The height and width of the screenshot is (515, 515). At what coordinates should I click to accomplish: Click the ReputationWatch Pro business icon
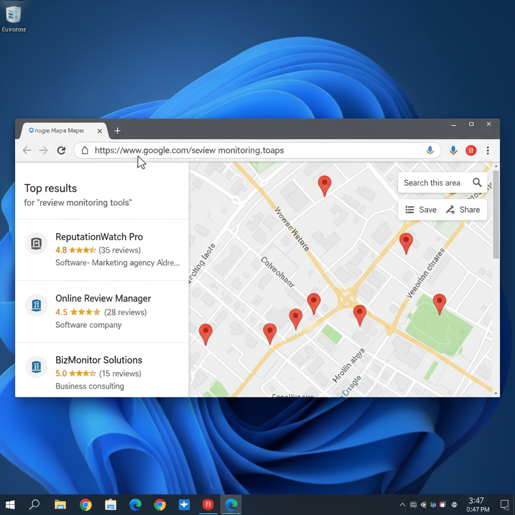click(36, 243)
